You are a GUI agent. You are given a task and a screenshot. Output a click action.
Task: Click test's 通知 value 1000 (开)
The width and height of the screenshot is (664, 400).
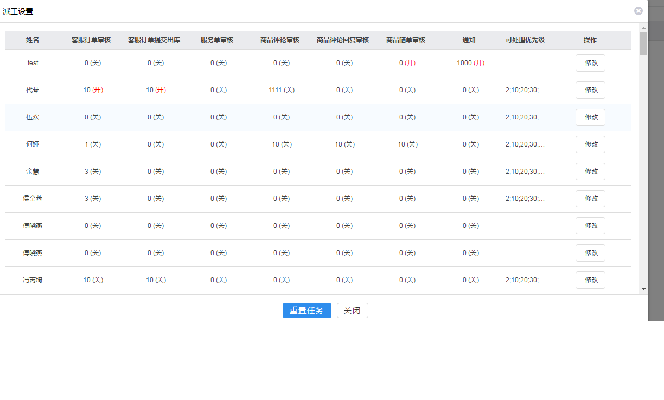(x=470, y=63)
